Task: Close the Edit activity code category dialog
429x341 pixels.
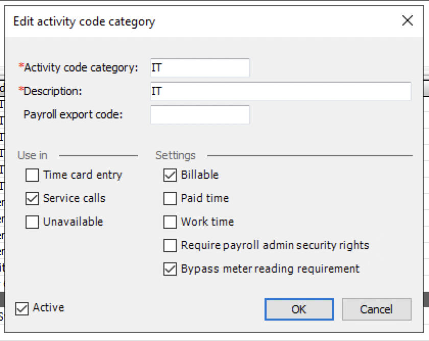Action: [x=408, y=20]
